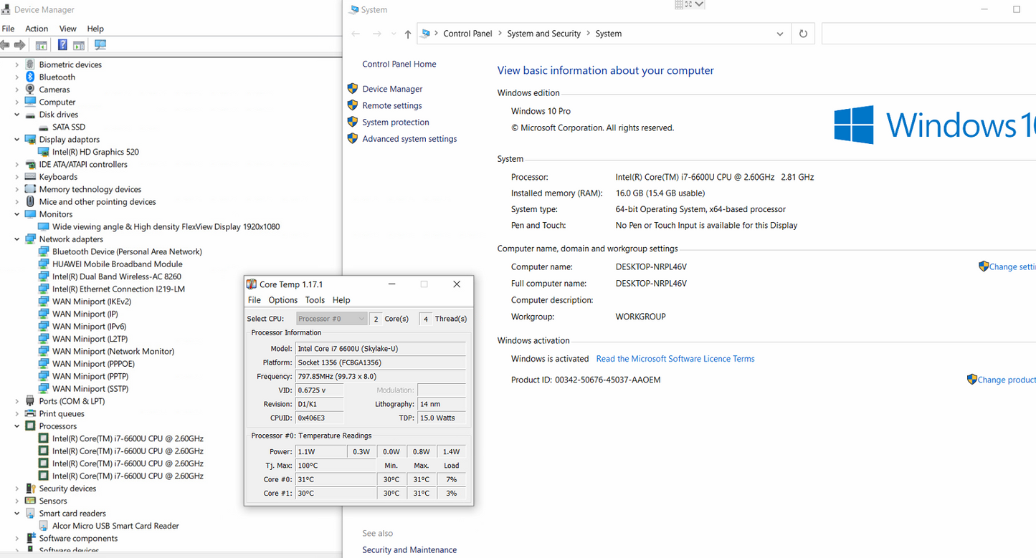This screenshot has width=1036, height=558.
Task: Open Advanced system settings link
Action: [409, 139]
